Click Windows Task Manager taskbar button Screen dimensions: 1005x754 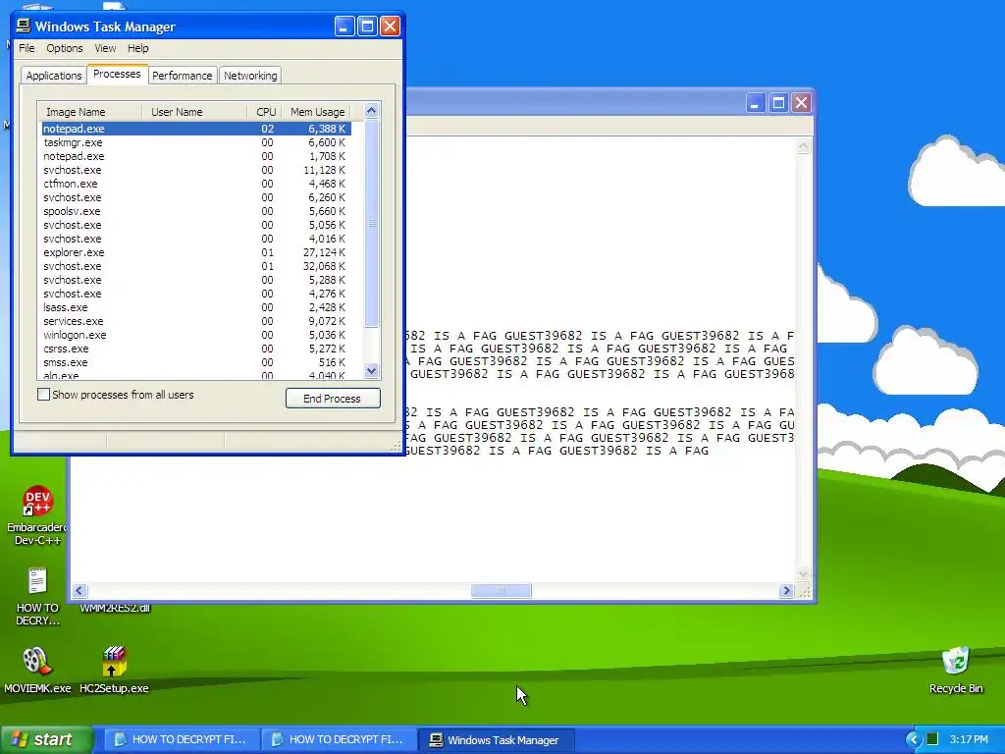(x=497, y=739)
